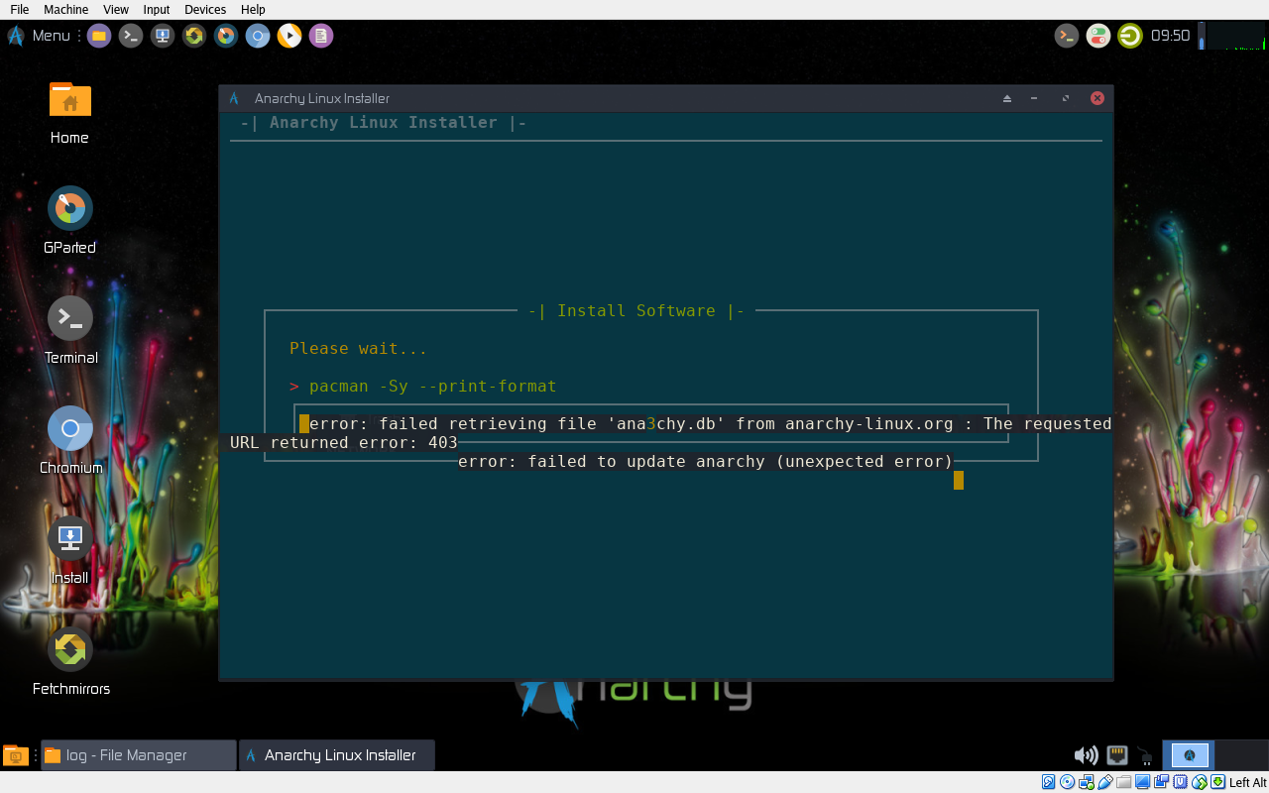1269x793 pixels.
Task: Open the Devices menu
Action: click(x=204, y=9)
